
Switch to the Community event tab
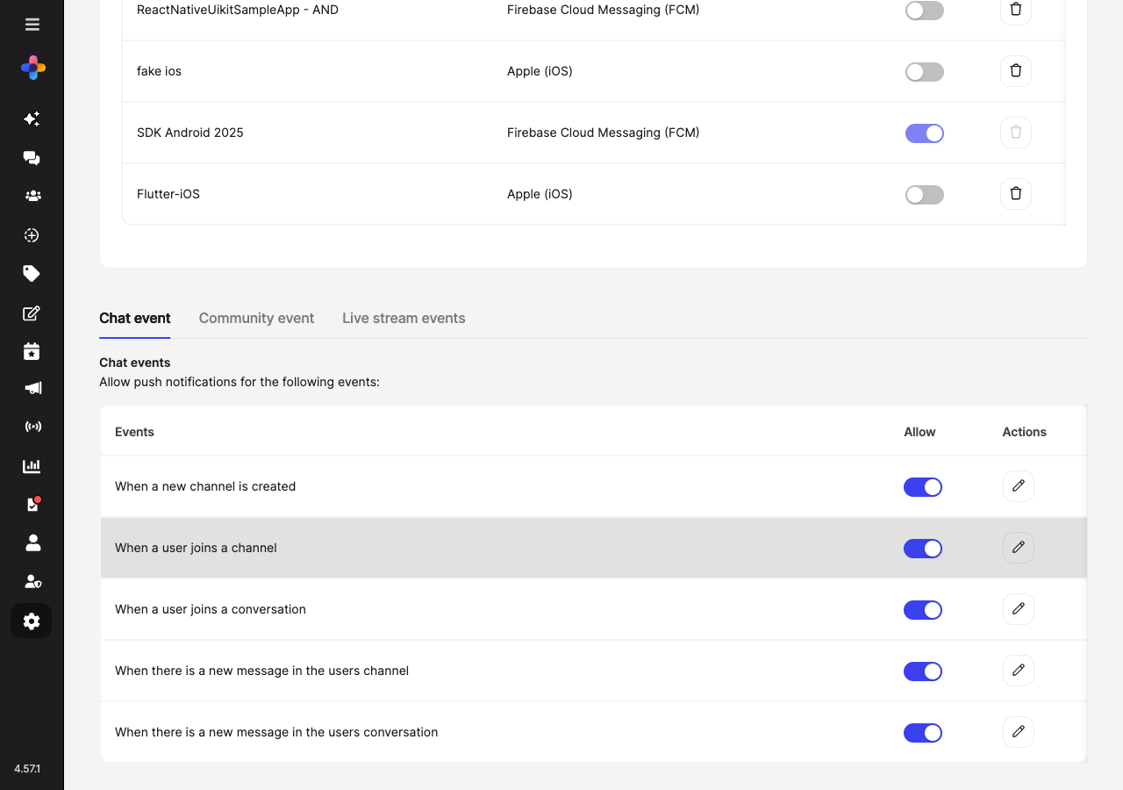point(256,318)
